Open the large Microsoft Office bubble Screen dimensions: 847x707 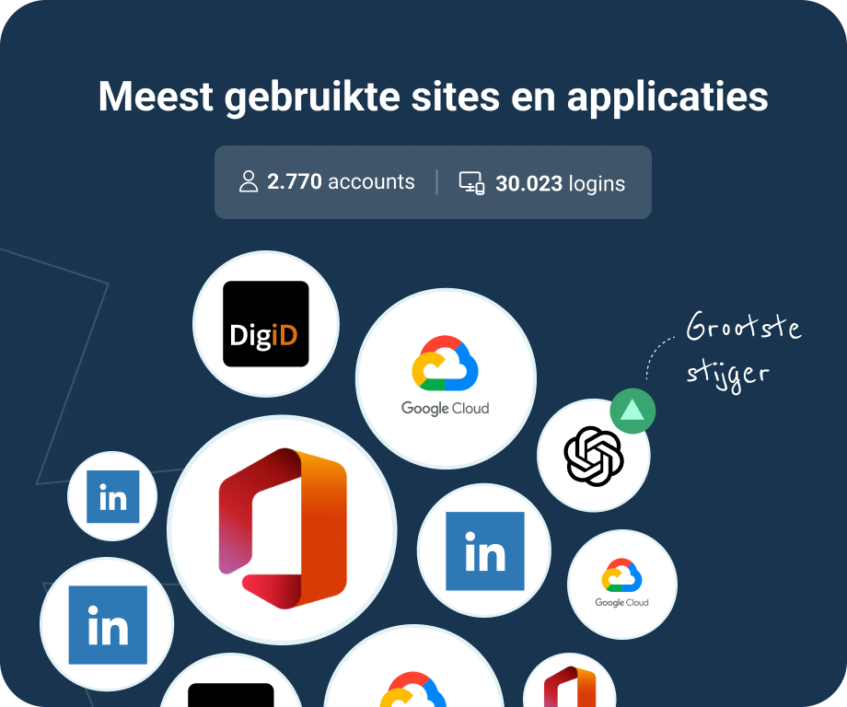click(282, 530)
